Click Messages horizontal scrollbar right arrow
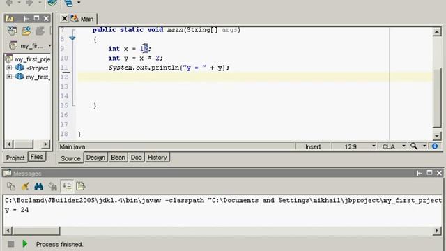 coord(437,231)
